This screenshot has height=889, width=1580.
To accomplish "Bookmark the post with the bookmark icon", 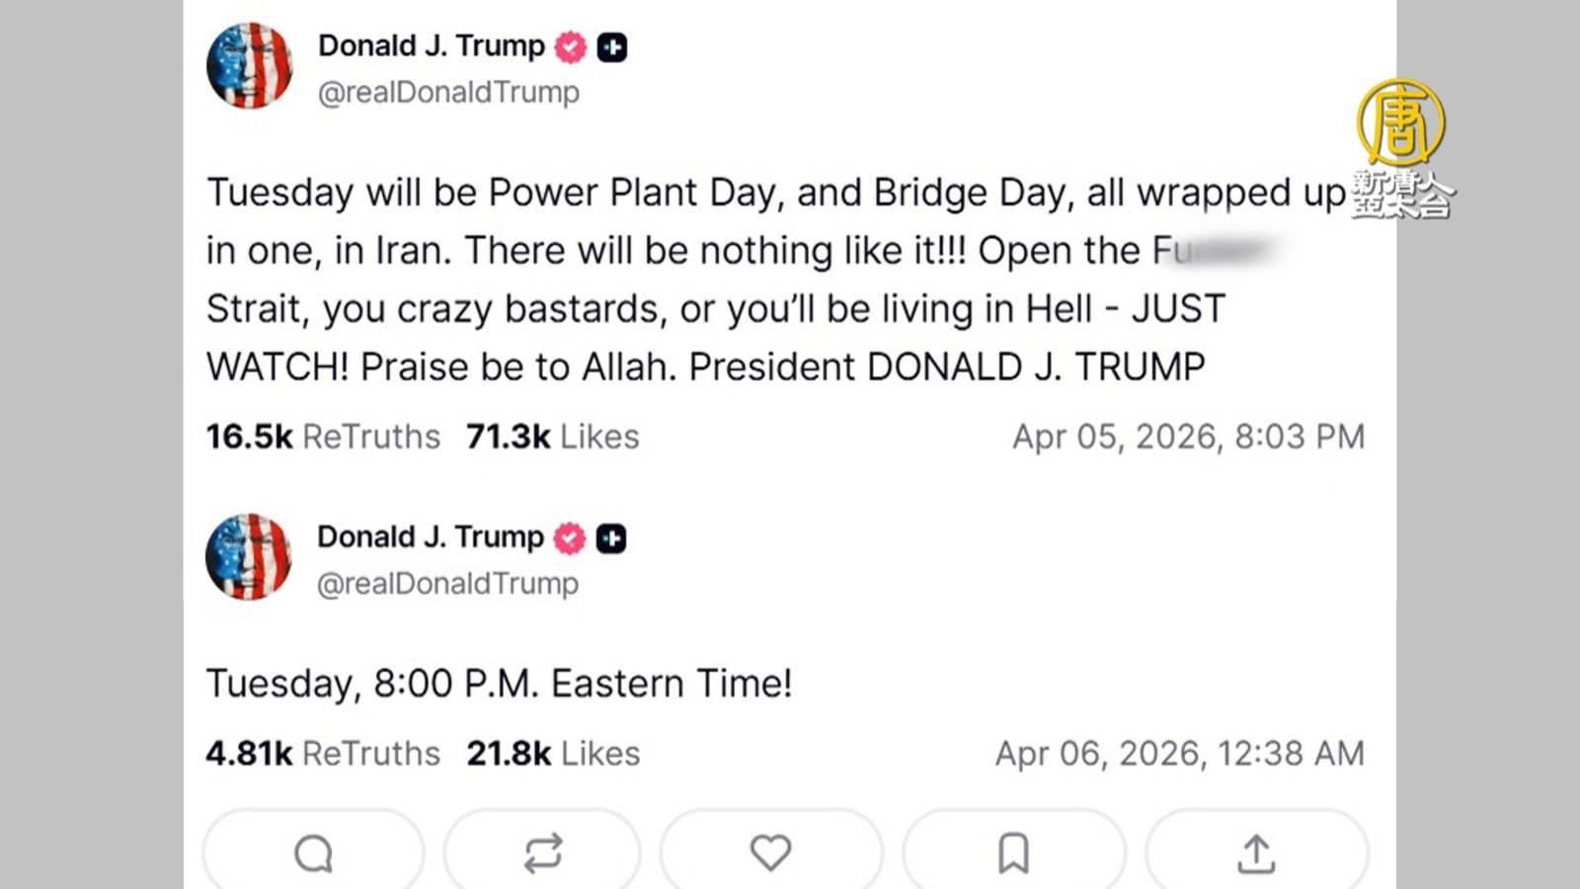I will point(1013,853).
